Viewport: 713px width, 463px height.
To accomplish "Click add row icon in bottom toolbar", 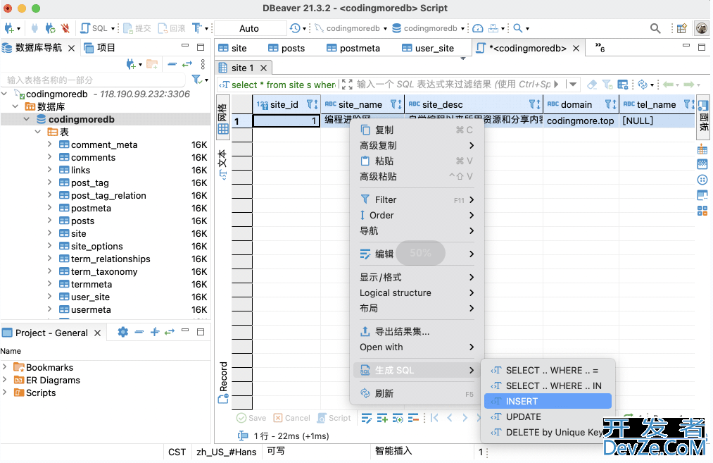I will click(x=382, y=418).
